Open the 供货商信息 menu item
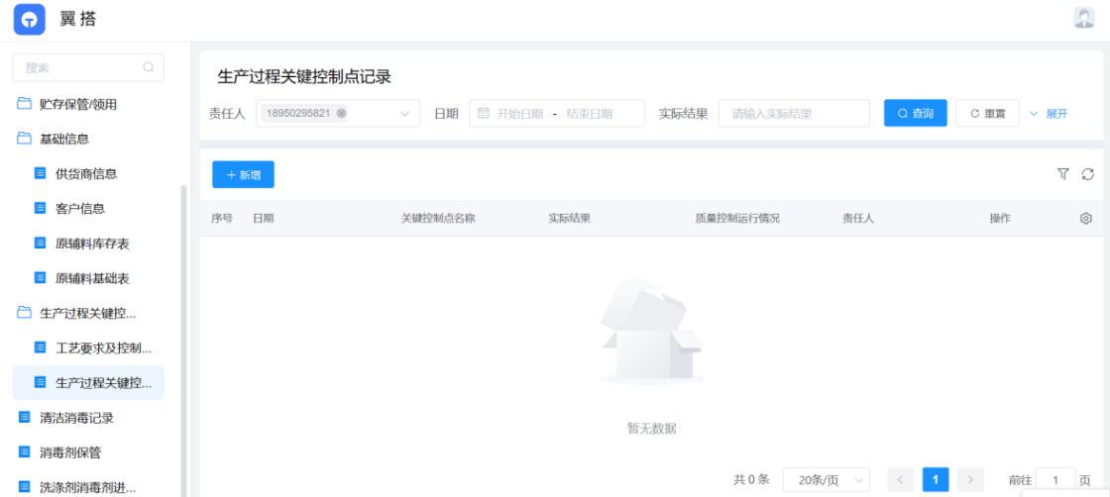 click(86, 173)
